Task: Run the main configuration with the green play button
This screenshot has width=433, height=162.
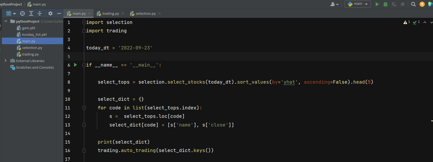Action: tap(377, 4)
